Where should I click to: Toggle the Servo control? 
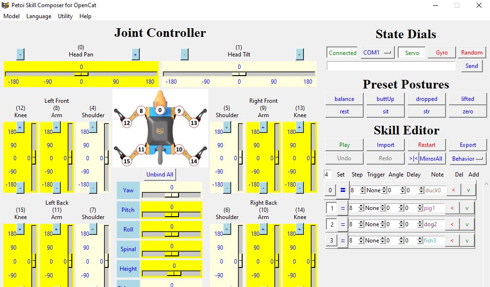412,52
